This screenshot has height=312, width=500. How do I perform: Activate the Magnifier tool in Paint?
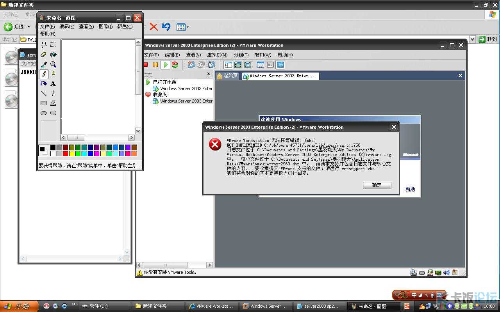pos(54,64)
